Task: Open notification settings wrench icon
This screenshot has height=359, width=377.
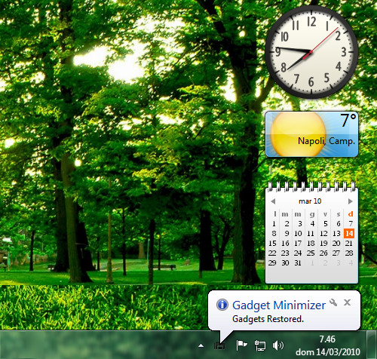Action: (x=333, y=302)
